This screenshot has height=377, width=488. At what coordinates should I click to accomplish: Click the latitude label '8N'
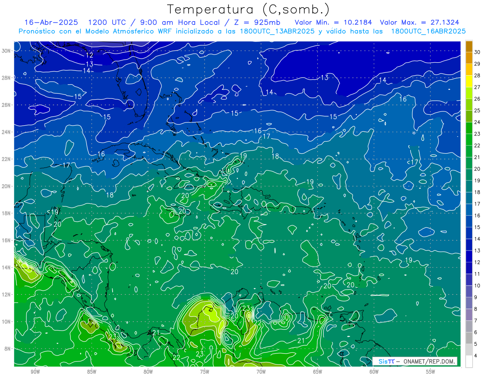[x=8, y=349]
